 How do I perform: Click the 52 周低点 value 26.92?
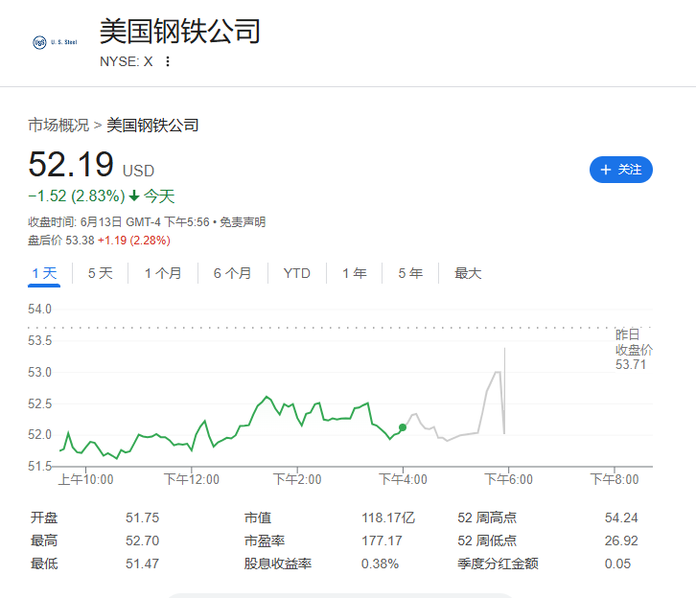coord(621,540)
